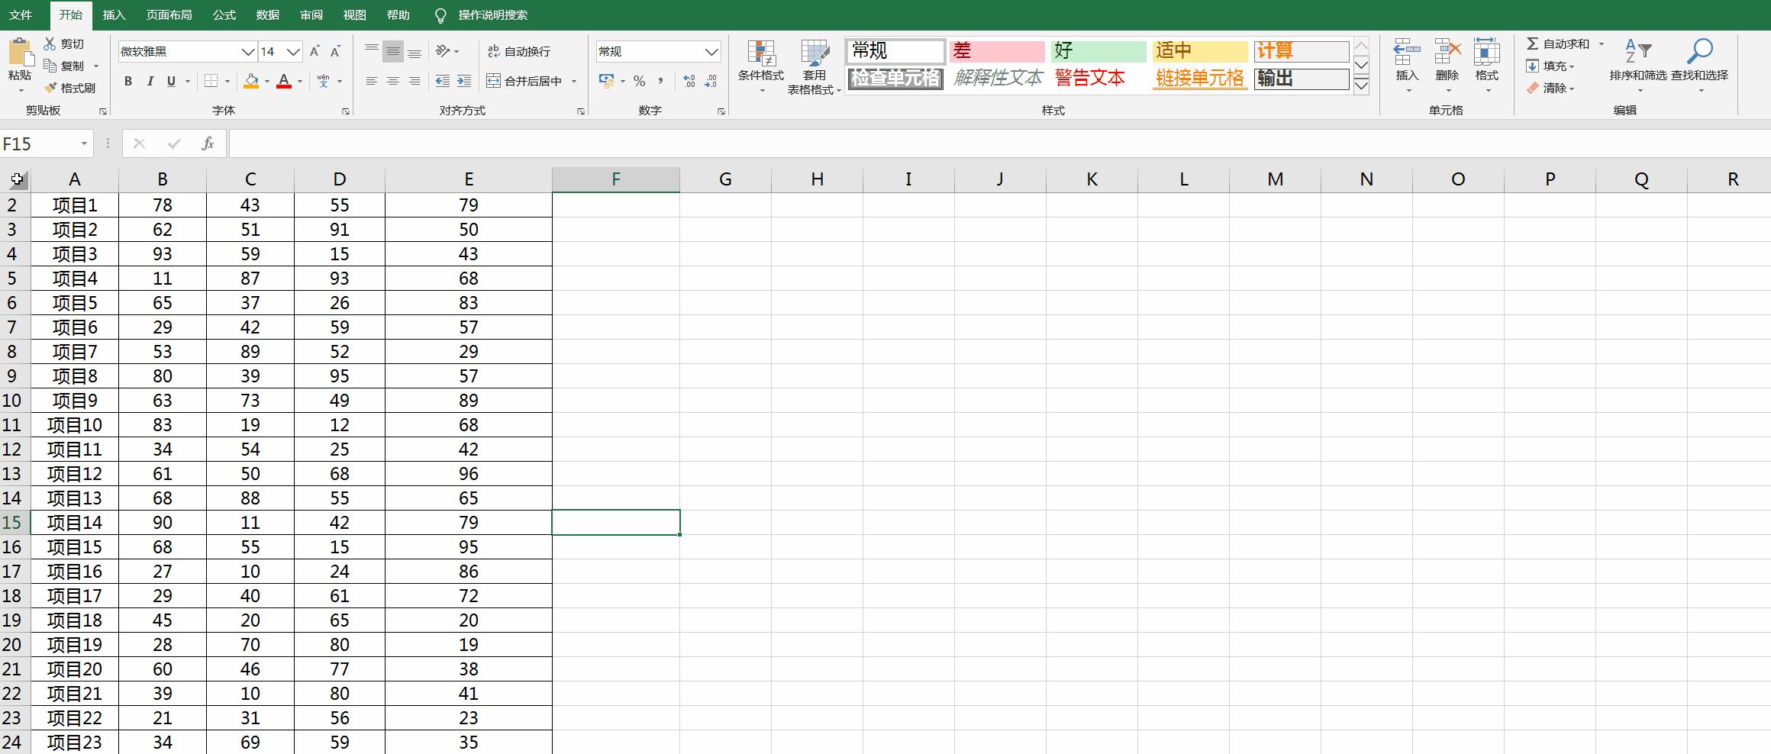
Task: Open the 数据 ribbon tab
Action: 268,14
